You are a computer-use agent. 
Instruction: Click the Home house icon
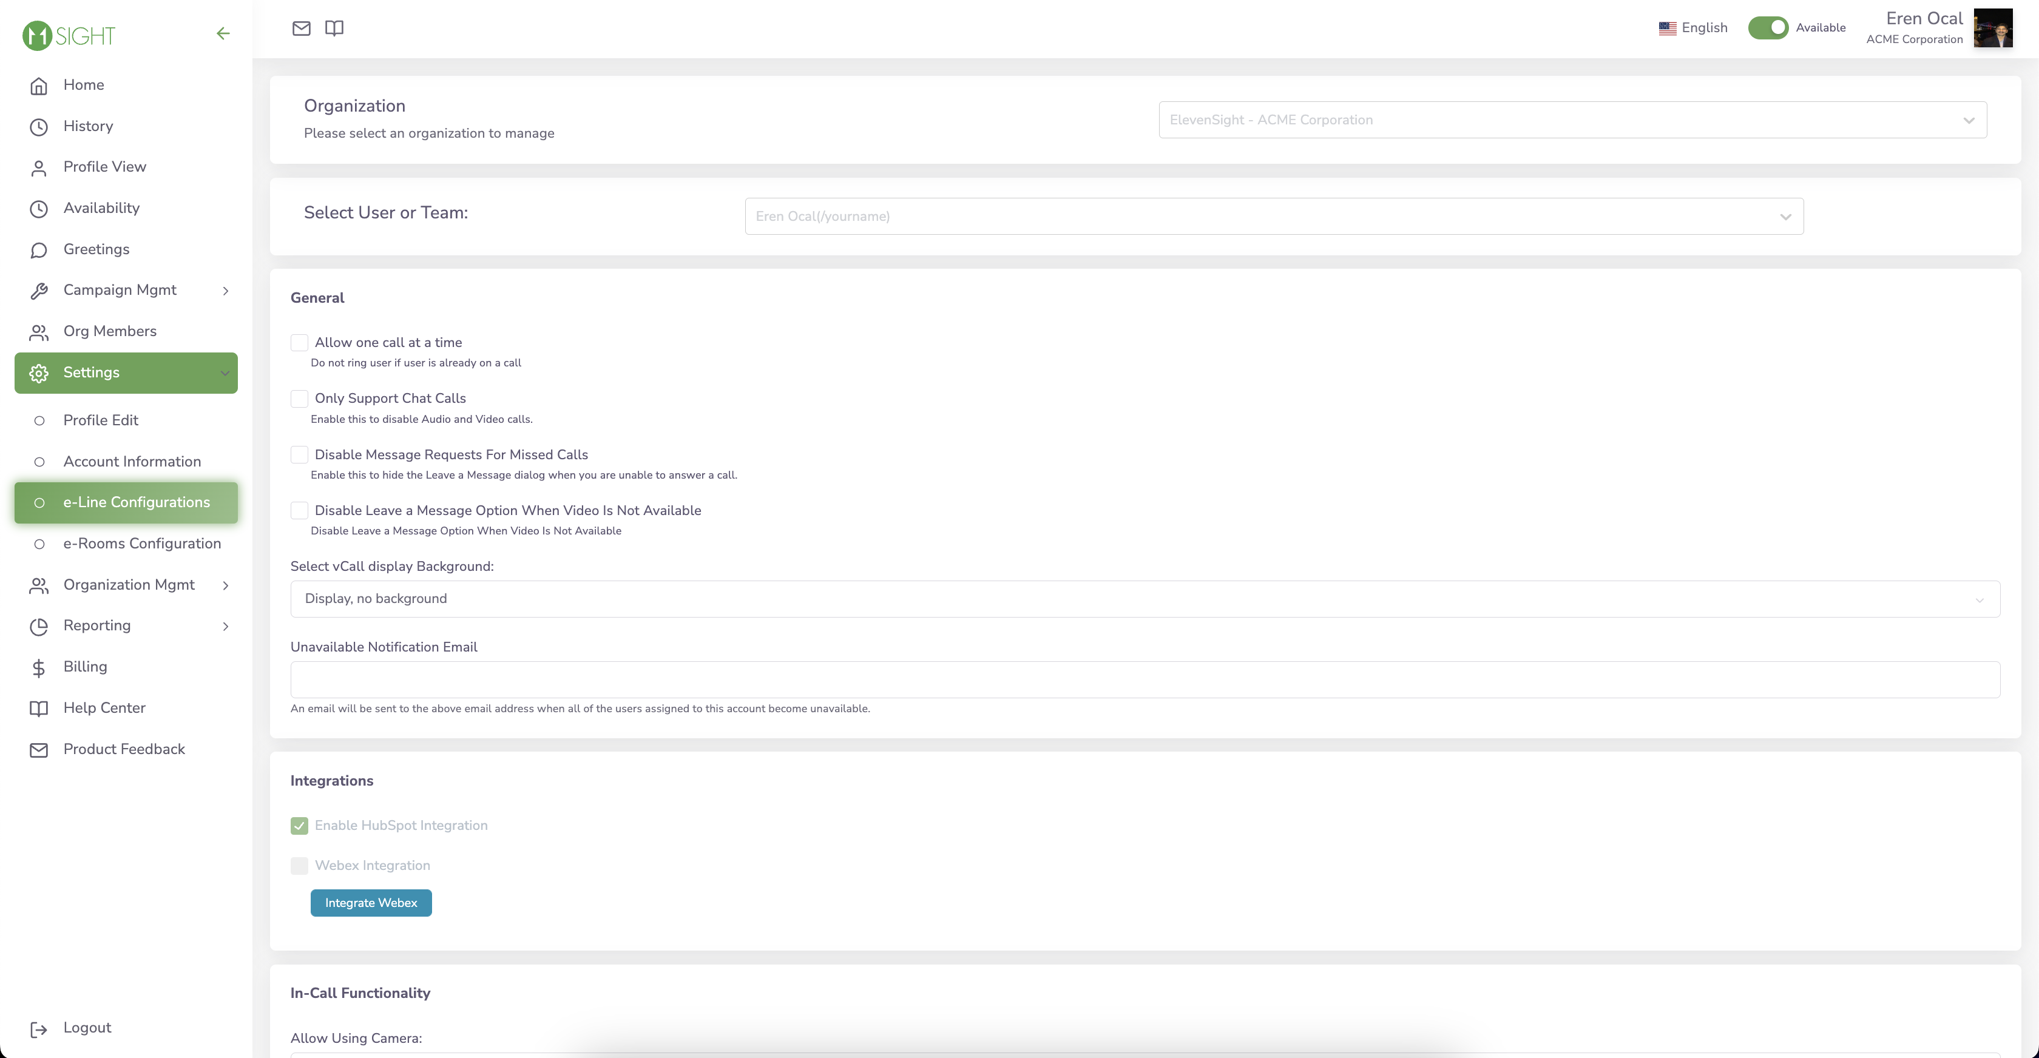[x=39, y=86]
